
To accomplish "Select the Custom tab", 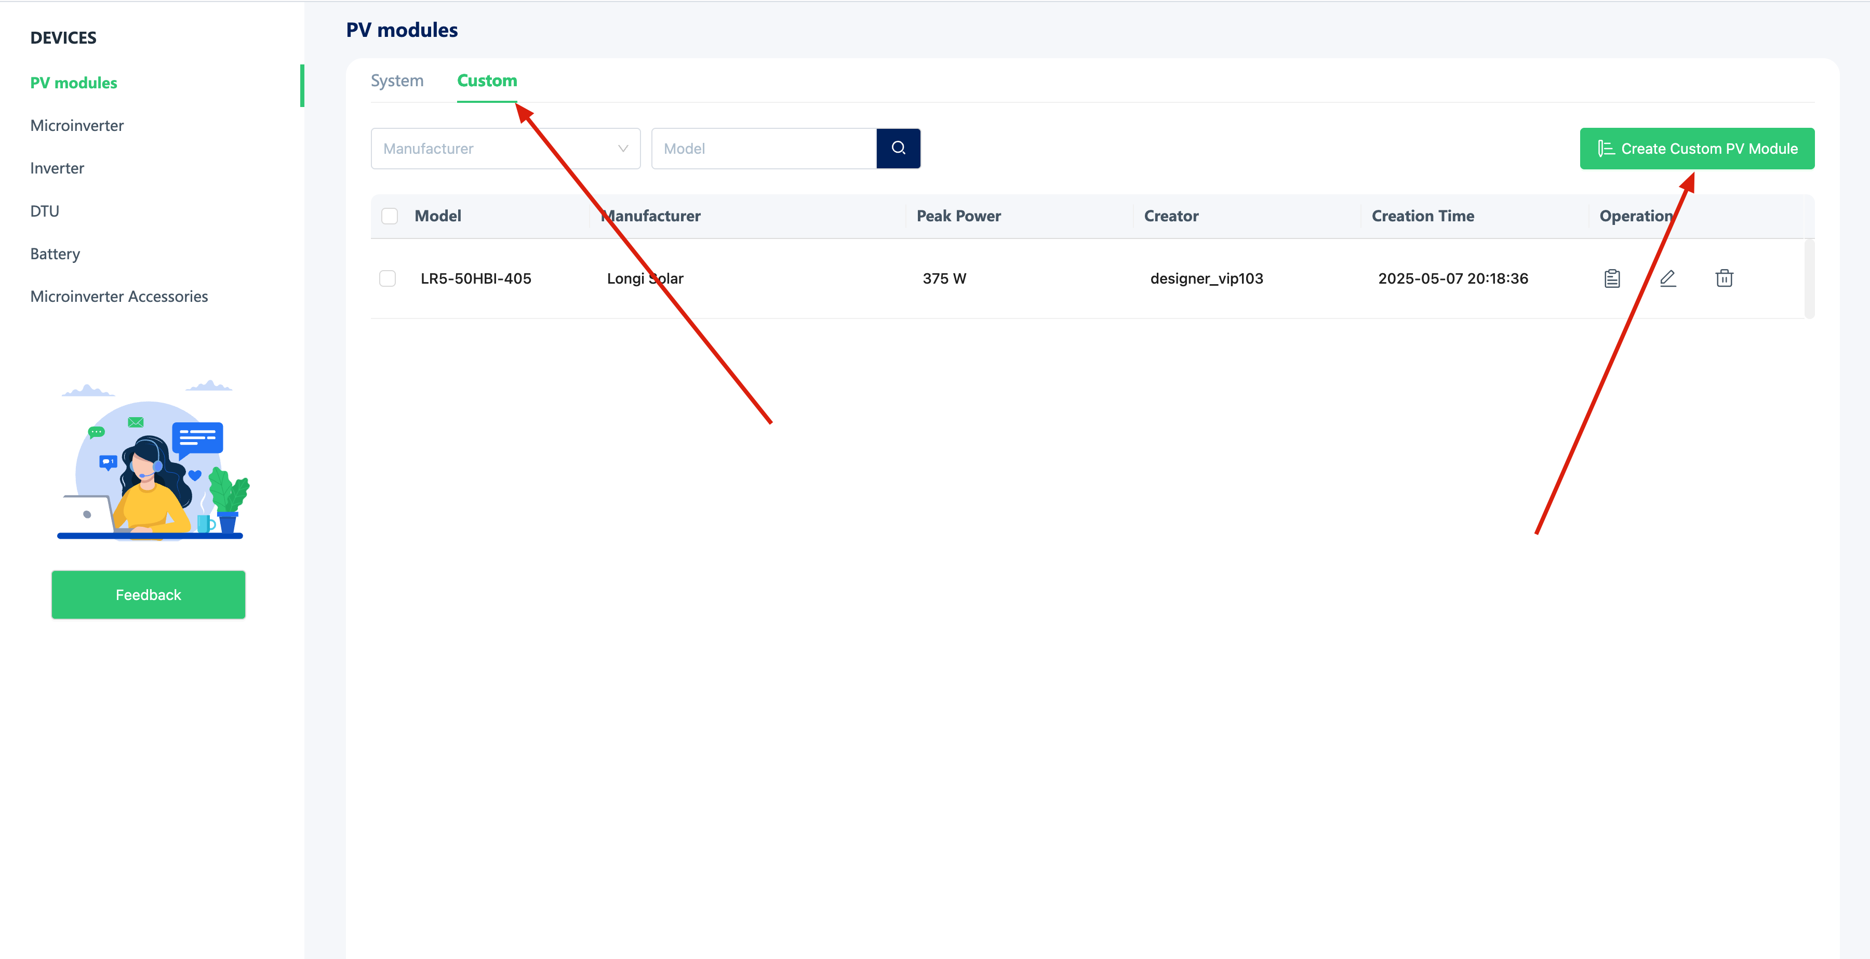I will click(x=486, y=81).
